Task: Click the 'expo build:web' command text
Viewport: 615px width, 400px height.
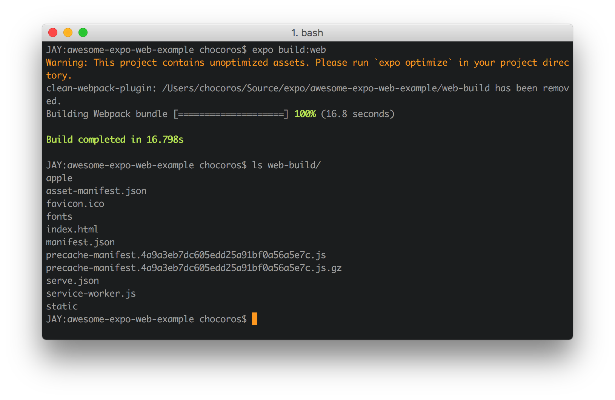Action: coord(289,50)
